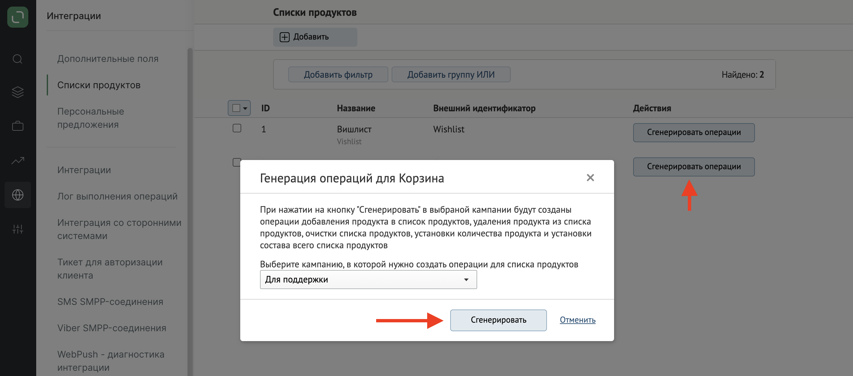The width and height of the screenshot is (853, 376).
Task: Click the Wishlist external identifier cell
Action: point(449,129)
